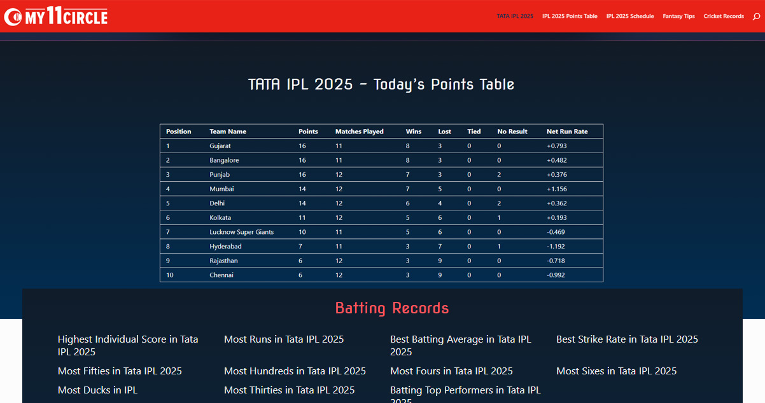
Task: Open the TATA IPL 2025 menu item
Action: tap(515, 17)
